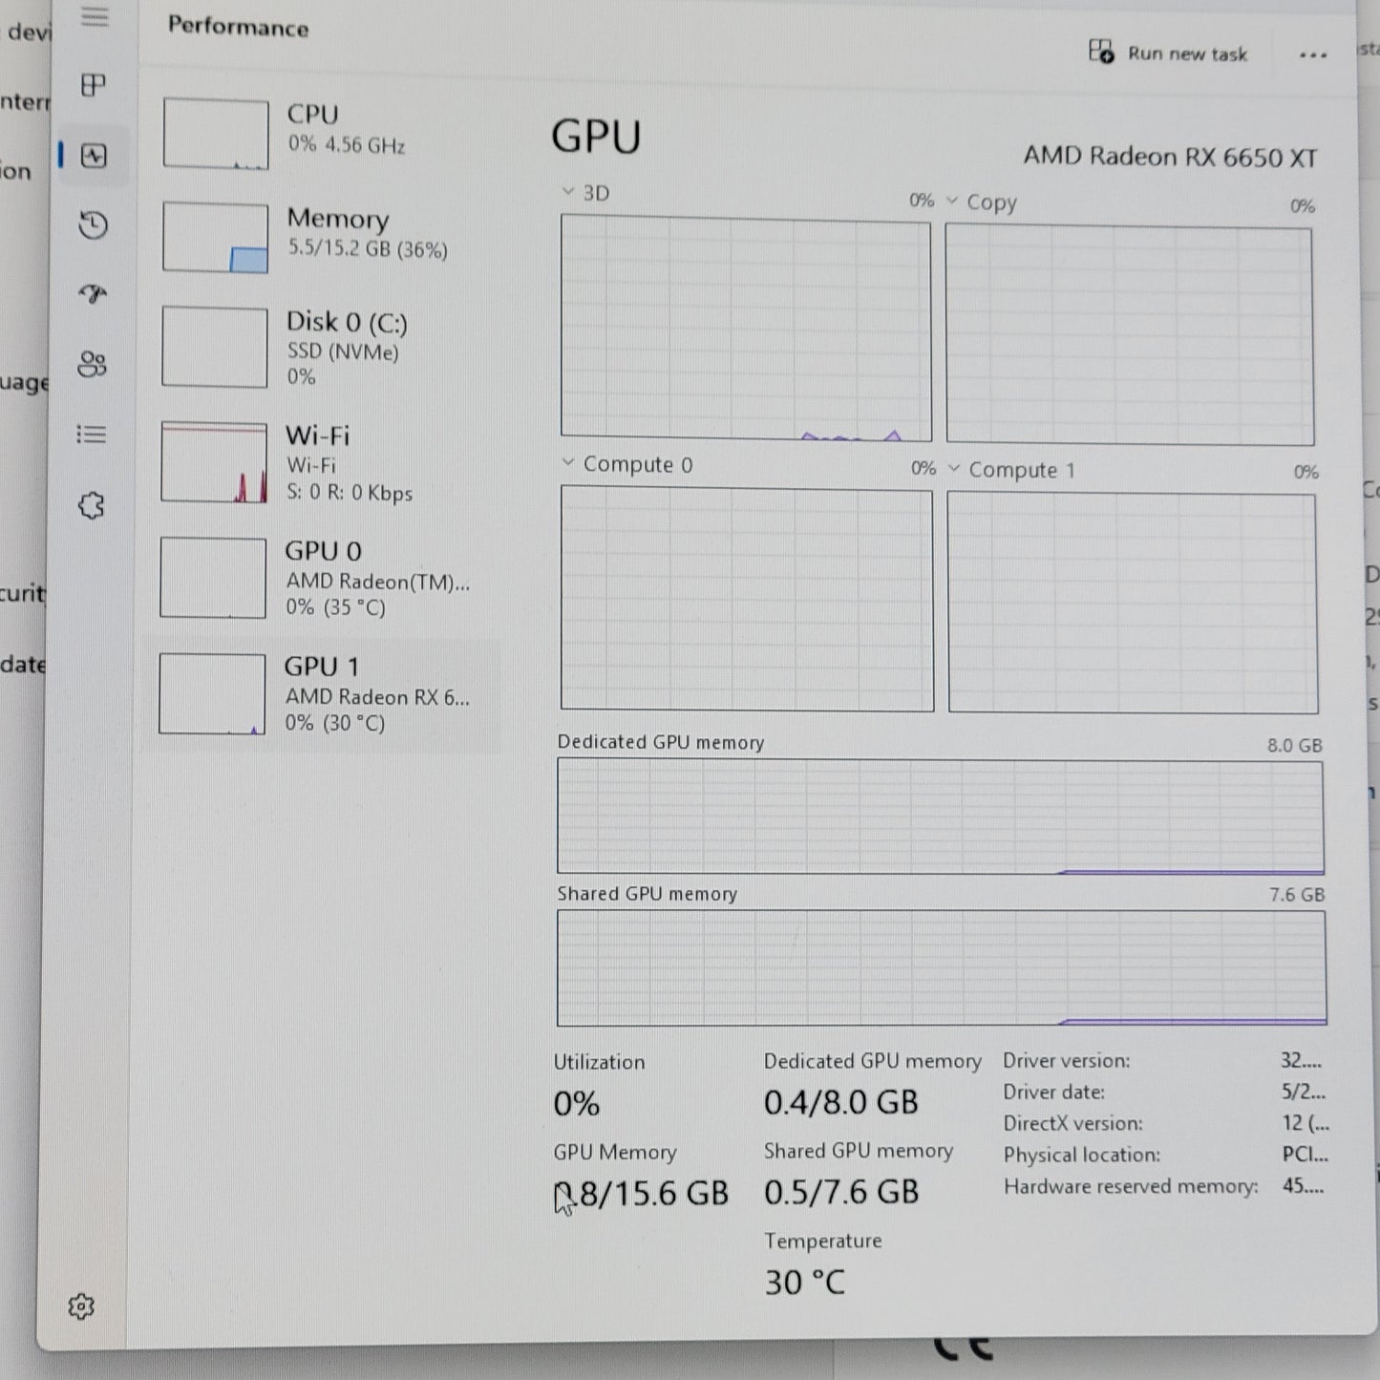Click the 0% (35 °C) GPU 0 text
Viewport: 1380px width, 1380px height.
[335, 607]
